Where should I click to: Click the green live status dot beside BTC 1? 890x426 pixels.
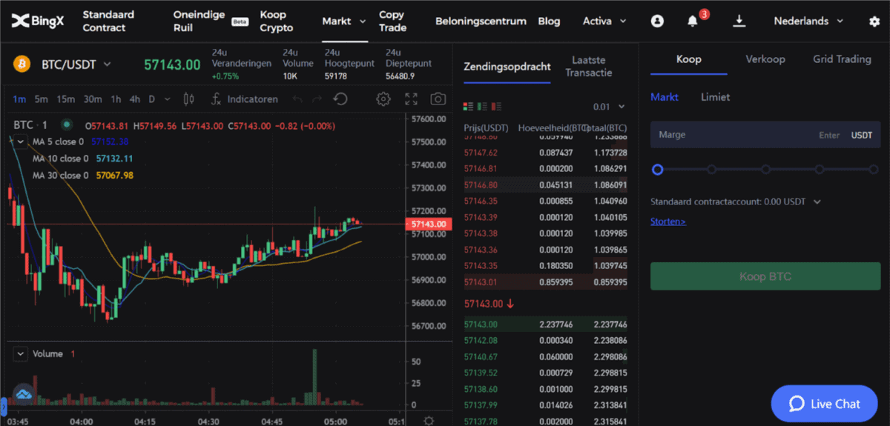coord(67,125)
